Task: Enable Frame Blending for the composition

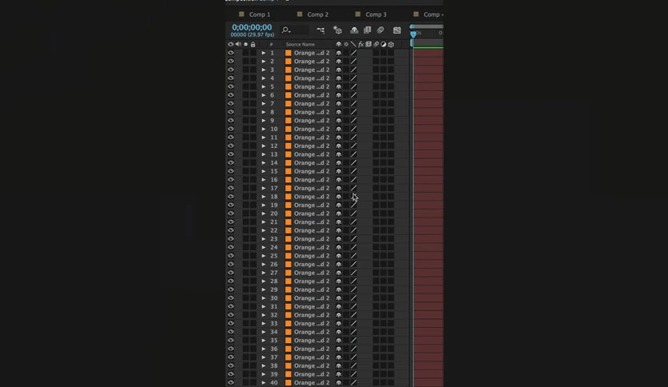Action: point(368,30)
